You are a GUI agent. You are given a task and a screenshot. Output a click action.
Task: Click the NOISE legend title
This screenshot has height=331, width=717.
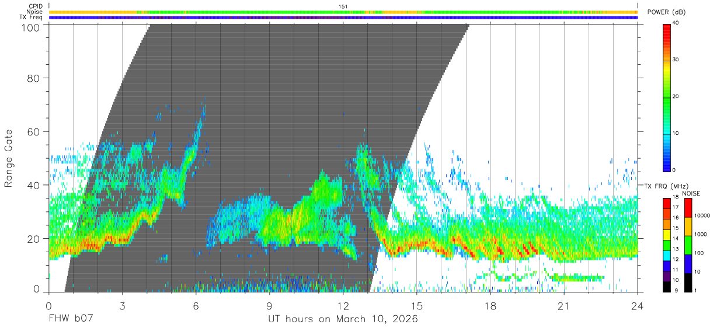(690, 193)
